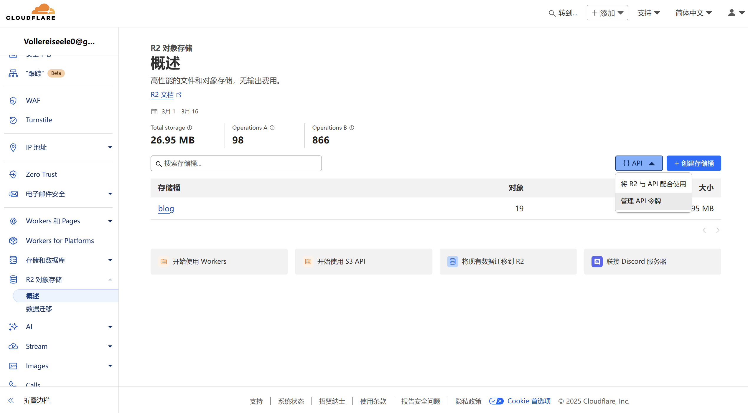Go to 数据迁移 in sidebar
The width and height of the screenshot is (748, 413).
(x=39, y=309)
